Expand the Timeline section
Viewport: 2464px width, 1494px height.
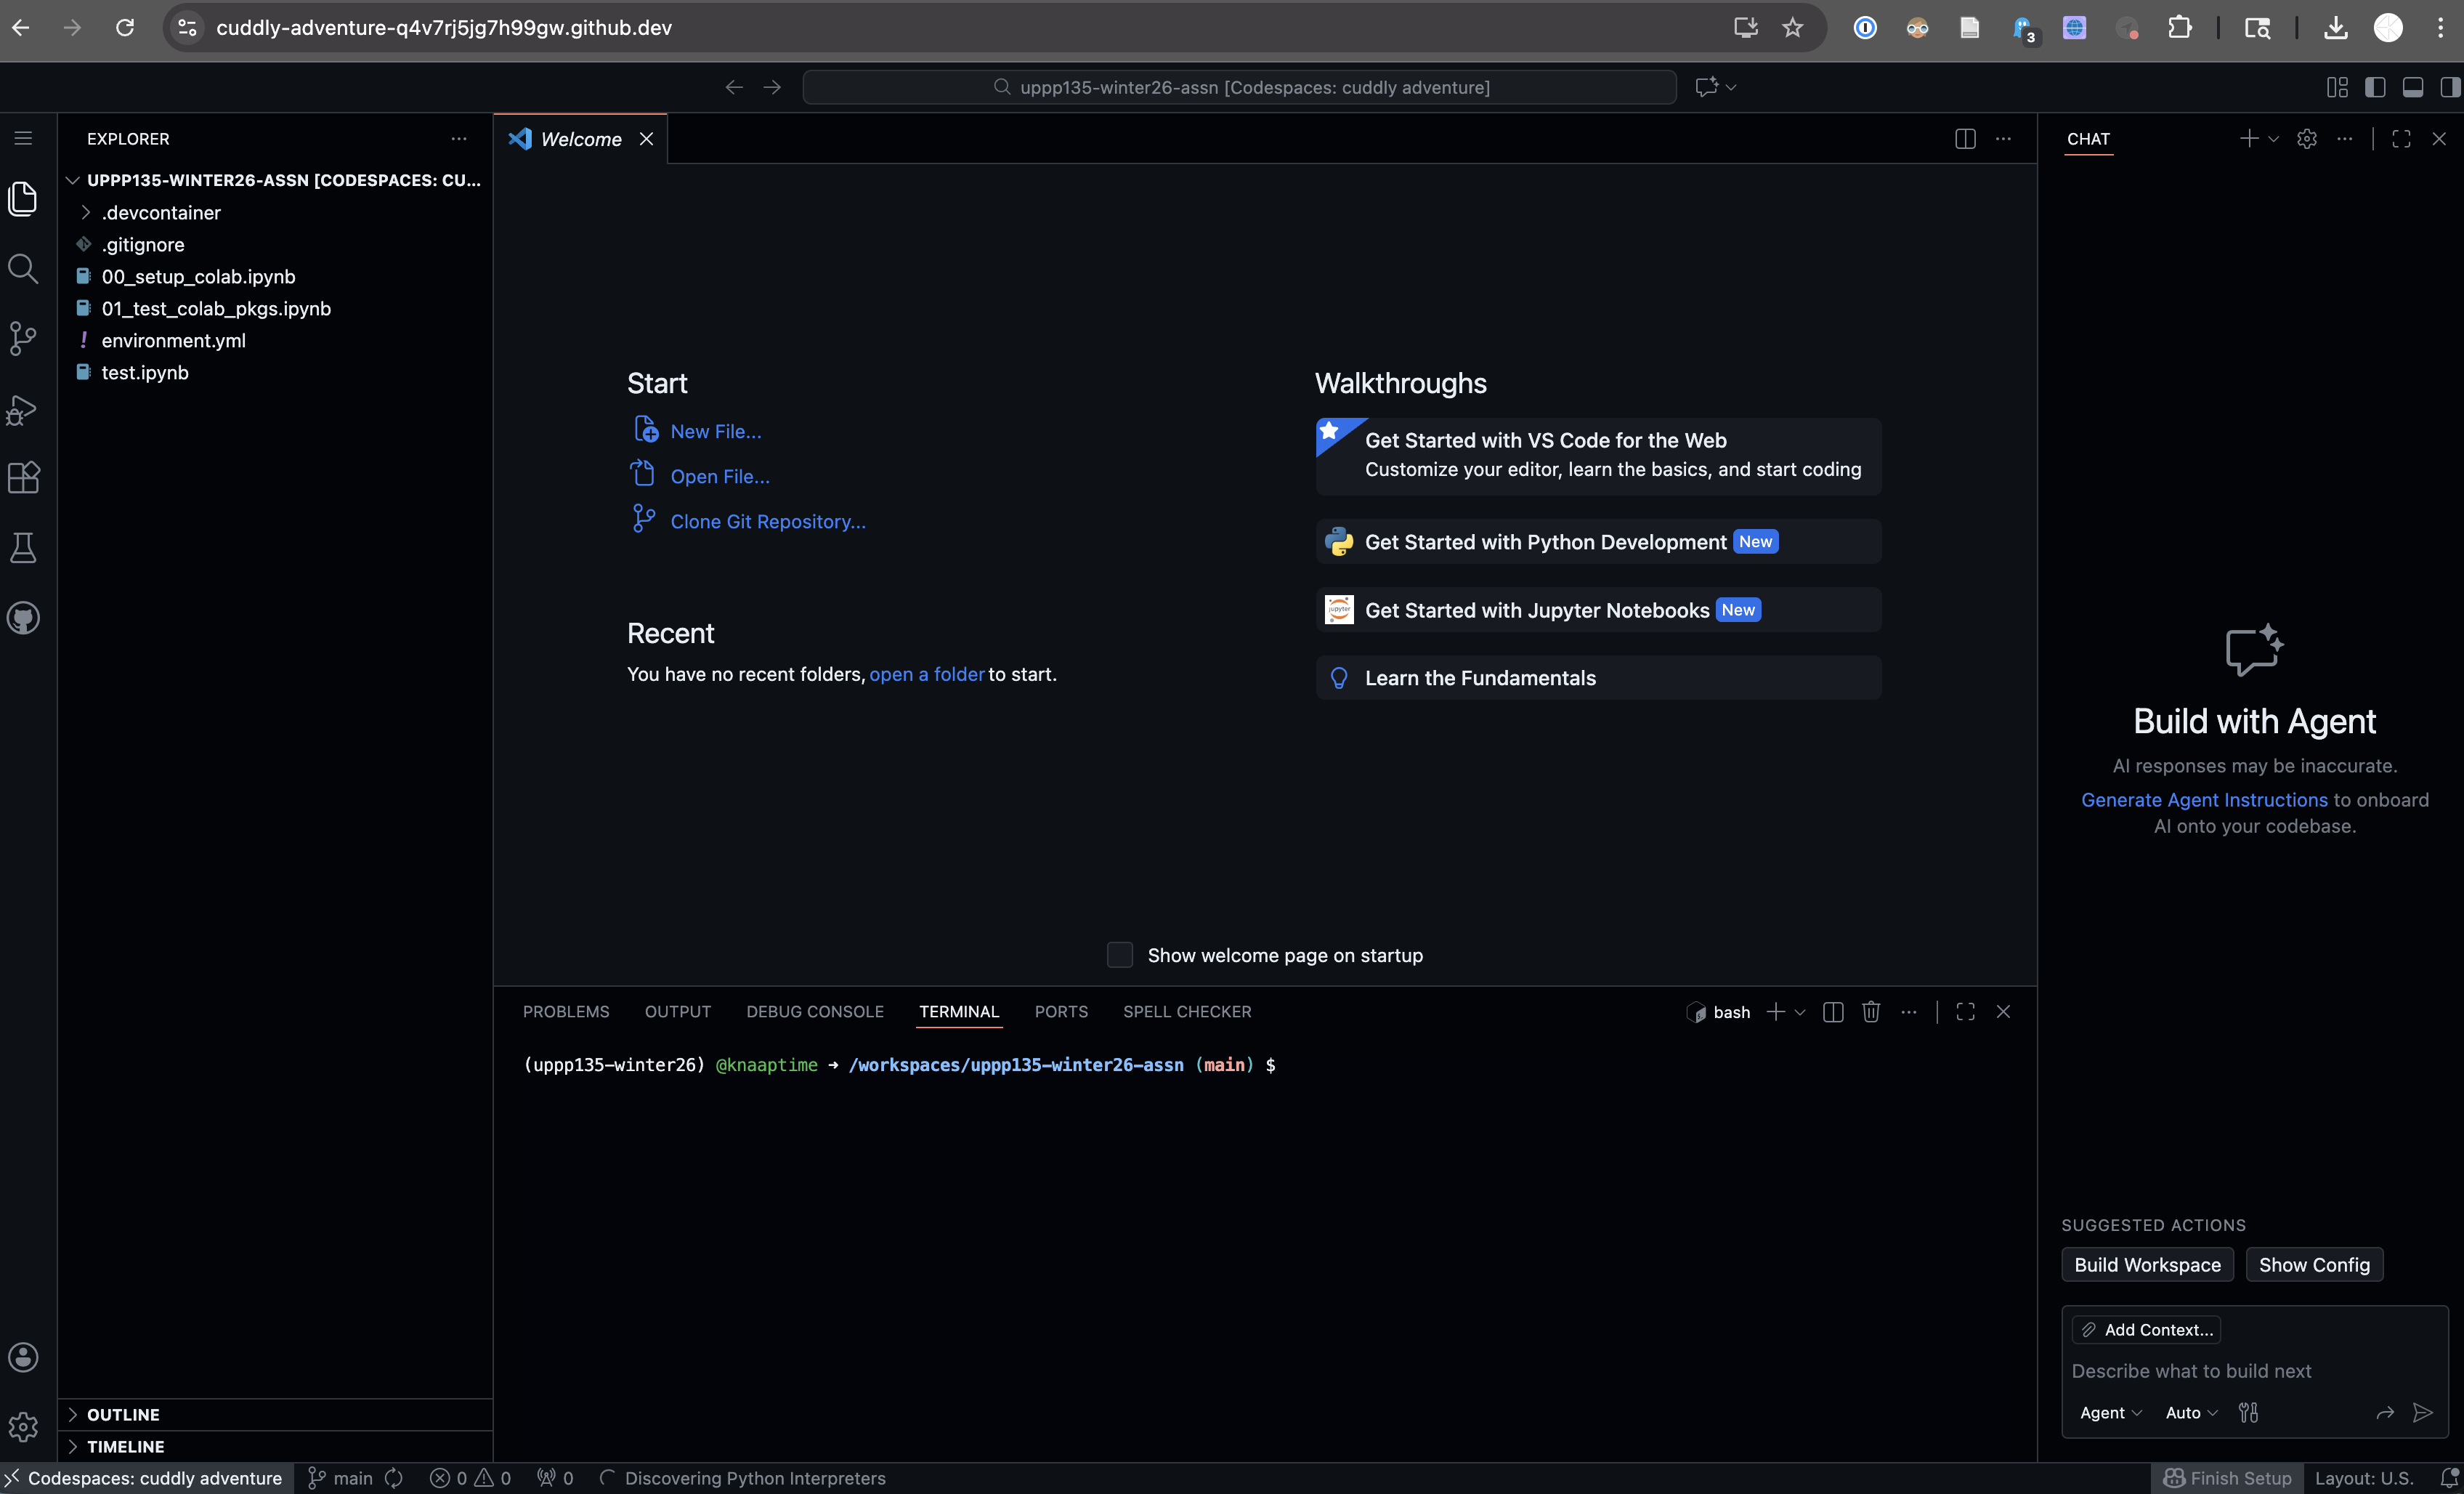coord(72,1446)
